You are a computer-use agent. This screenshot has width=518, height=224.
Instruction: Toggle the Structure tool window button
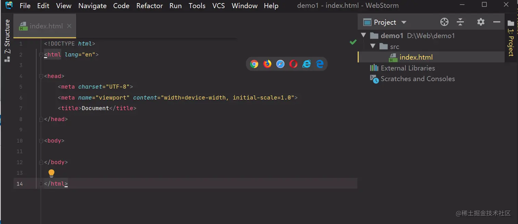tap(7, 40)
